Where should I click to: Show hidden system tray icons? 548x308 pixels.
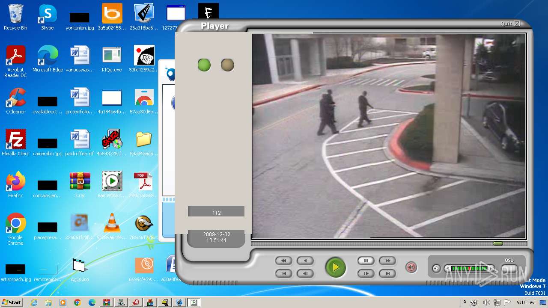click(465, 302)
